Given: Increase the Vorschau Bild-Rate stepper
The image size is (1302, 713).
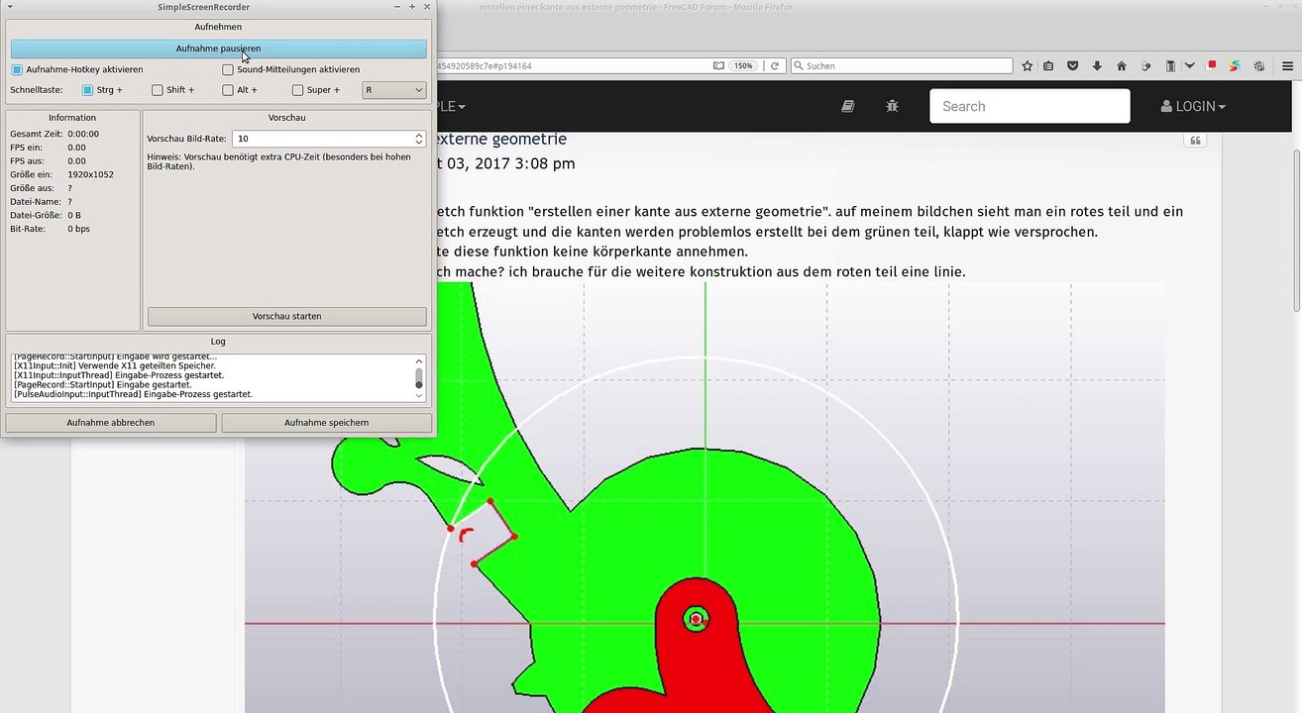Looking at the screenshot, I should pos(419,136).
